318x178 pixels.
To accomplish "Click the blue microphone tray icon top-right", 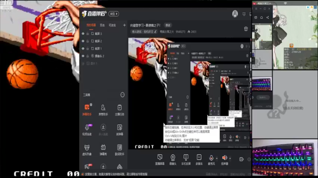I will click(x=308, y=7).
